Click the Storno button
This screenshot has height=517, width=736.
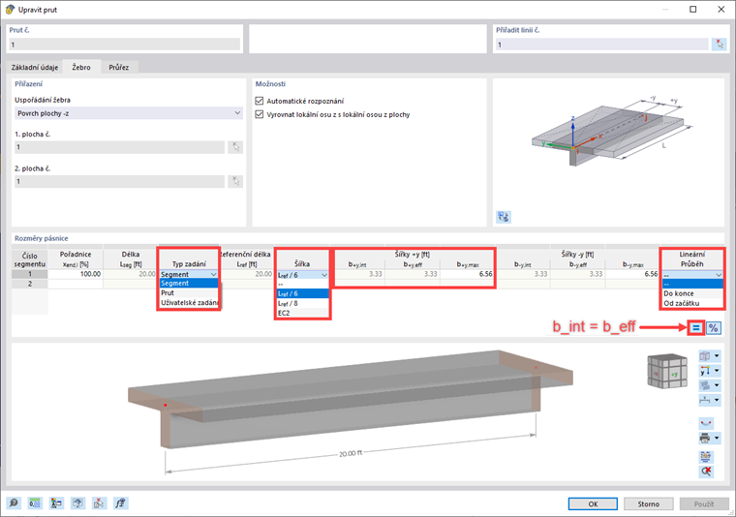(x=648, y=503)
